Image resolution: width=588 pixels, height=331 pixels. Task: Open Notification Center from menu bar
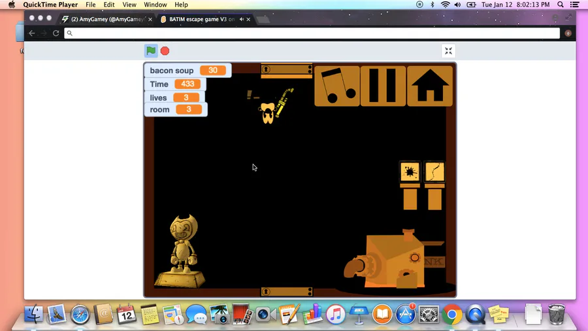(574, 5)
